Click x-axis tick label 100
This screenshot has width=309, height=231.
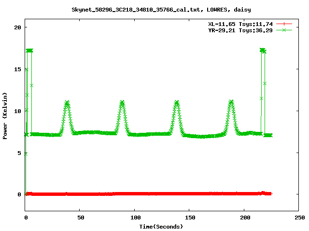(135, 218)
